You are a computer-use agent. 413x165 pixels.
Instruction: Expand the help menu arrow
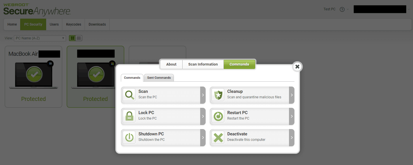[348, 9]
